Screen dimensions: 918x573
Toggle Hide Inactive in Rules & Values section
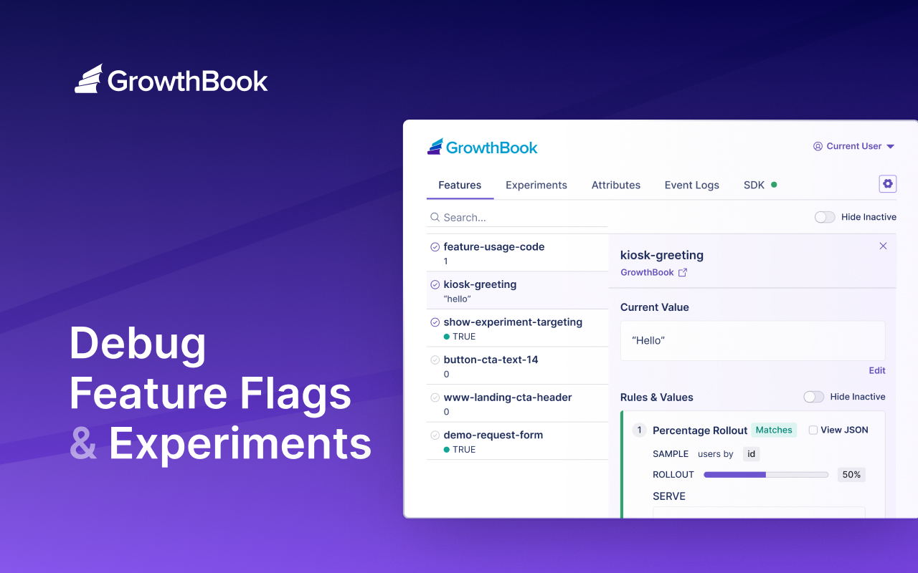click(813, 396)
